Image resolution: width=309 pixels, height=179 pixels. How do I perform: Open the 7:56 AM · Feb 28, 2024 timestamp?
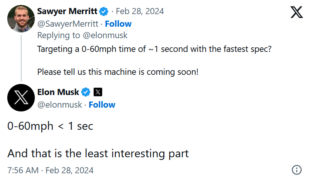point(50,170)
